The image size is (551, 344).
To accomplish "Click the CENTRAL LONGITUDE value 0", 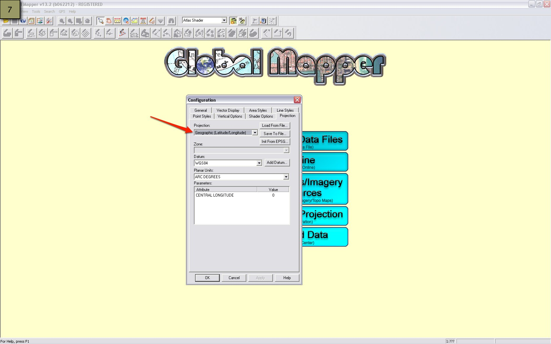I will coord(273,195).
